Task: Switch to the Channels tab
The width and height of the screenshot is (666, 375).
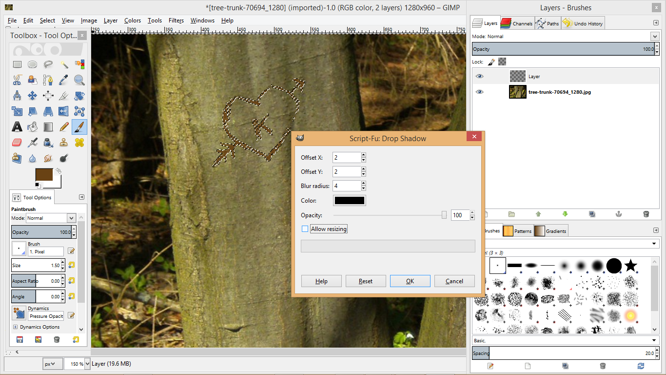Action: point(516,22)
